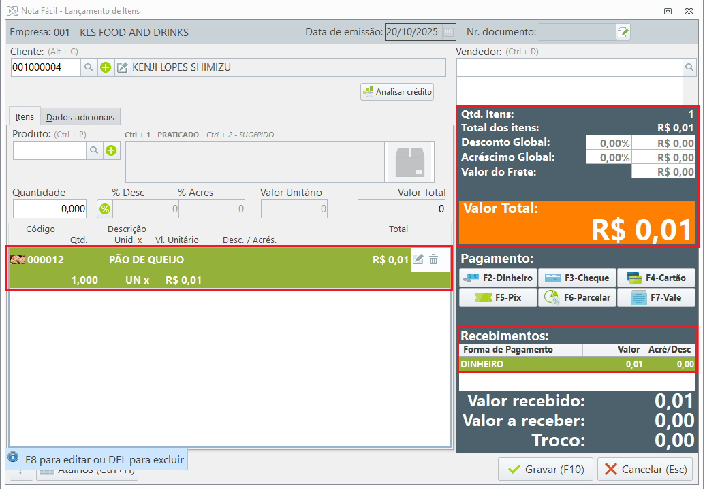Image resolution: width=705 pixels, height=490 pixels.
Task: Choose F6-Parcelar payment
Action: (578, 298)
